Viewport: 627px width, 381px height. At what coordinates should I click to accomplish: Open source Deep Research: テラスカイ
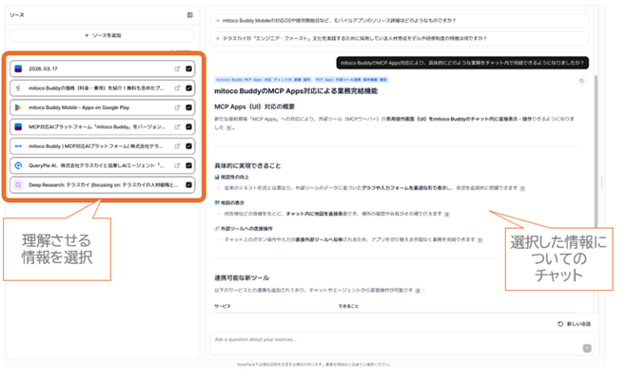coord(103,185)
